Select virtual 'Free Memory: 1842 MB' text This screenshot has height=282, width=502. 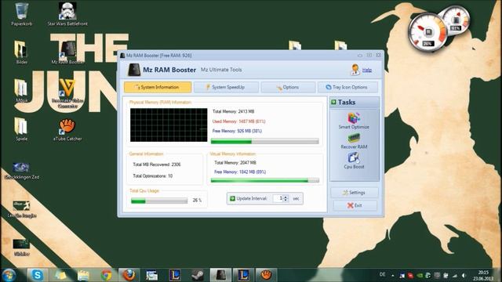240,172
